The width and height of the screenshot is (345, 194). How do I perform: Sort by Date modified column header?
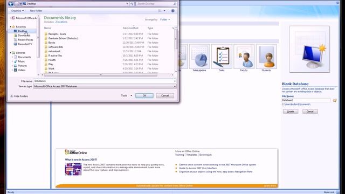point(130,28)
